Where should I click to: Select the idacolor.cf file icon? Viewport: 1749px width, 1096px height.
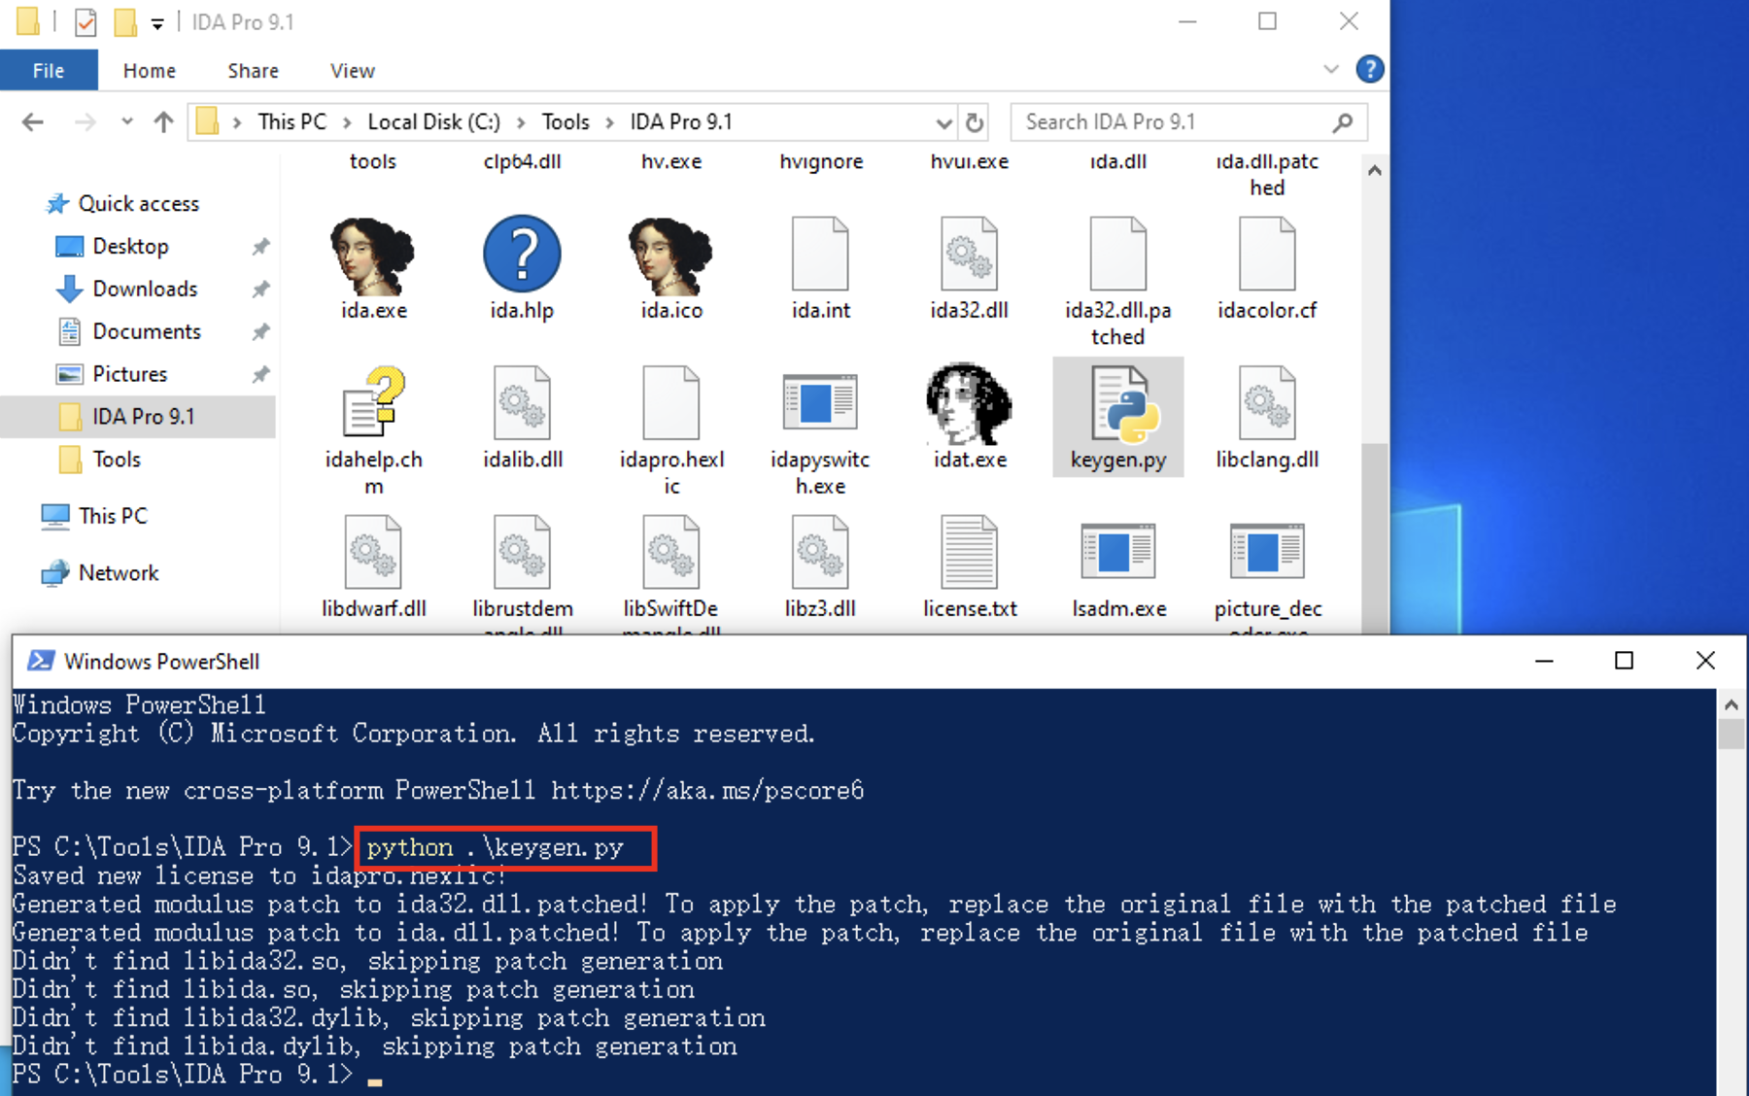(1267, 255)
